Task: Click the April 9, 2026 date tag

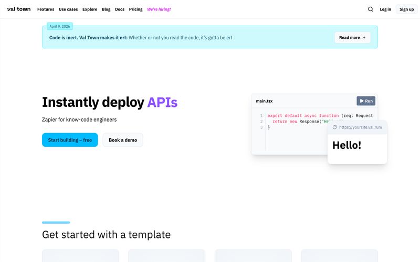Action: click(x=60, y=26)
